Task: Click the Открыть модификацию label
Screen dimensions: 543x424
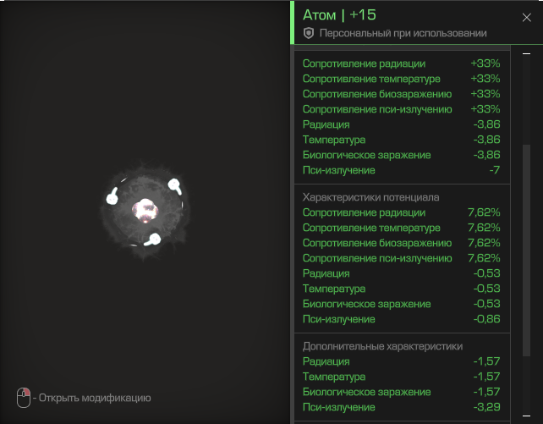Action: click(x=95, y=398)
